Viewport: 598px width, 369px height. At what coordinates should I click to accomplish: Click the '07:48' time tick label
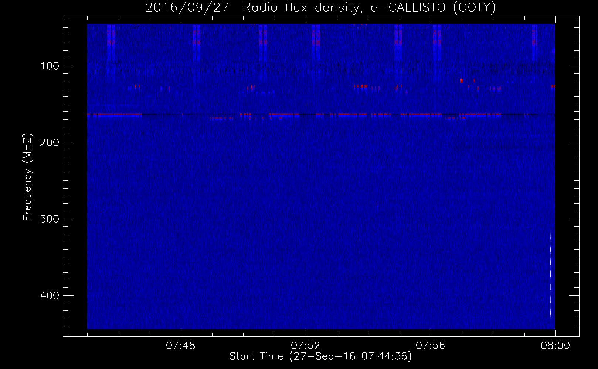coord(180,346)
